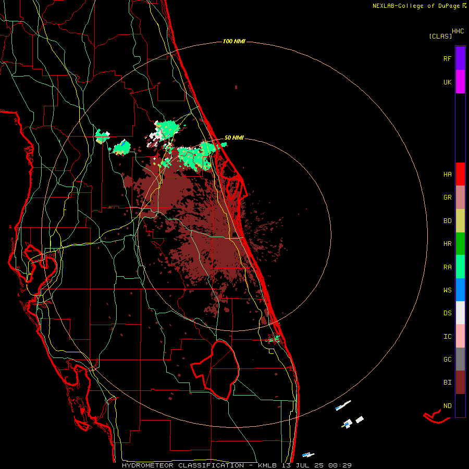Viewport: 469px width, 469px height.
Task: Select the IC light pink legend swatch
Action: tap(460, 336)
